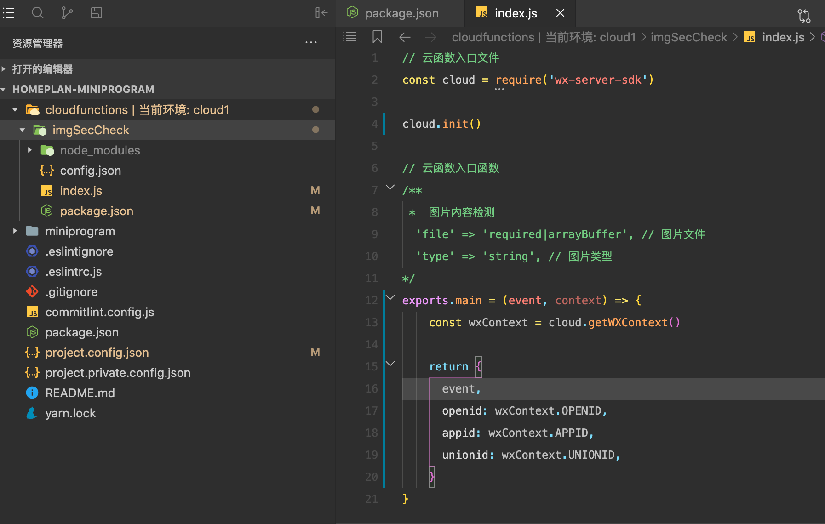
Task: Open commitlint.config.js in the tree
Action: point(167,312)
